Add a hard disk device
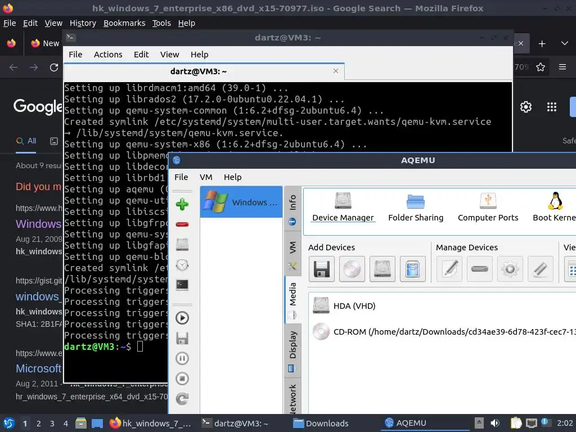 [x=382, y=269]
